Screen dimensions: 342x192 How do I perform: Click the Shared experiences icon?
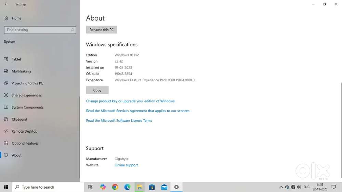pos(6,95)
